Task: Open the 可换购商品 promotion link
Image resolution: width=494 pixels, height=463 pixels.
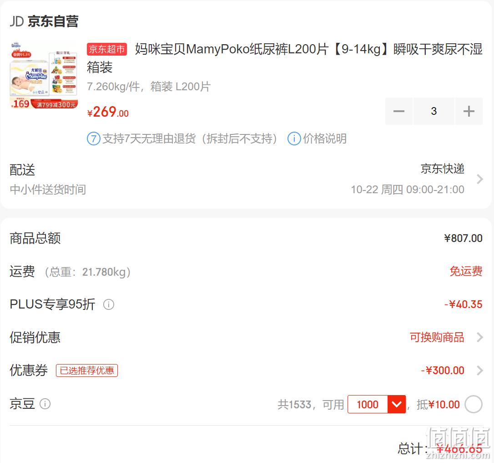Action: (437, 337)
